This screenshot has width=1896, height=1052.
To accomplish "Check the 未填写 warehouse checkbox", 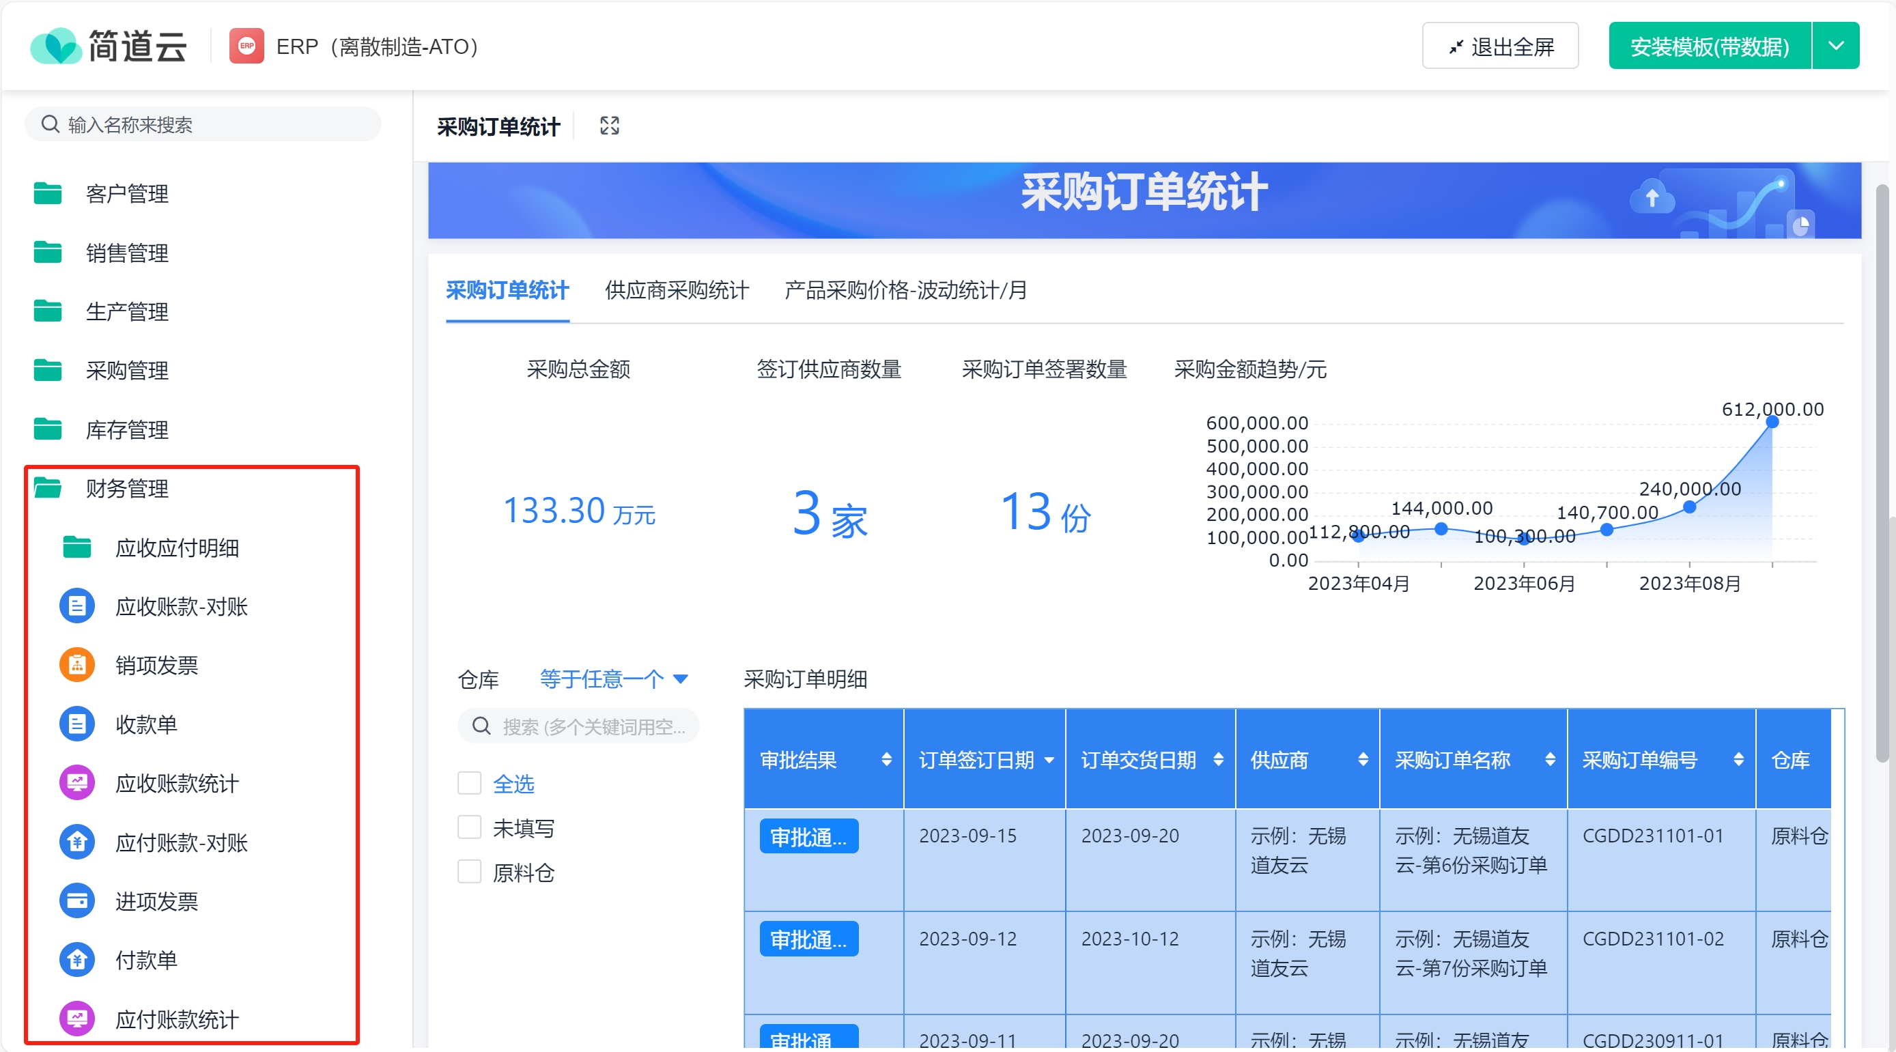I will [470, 827].
